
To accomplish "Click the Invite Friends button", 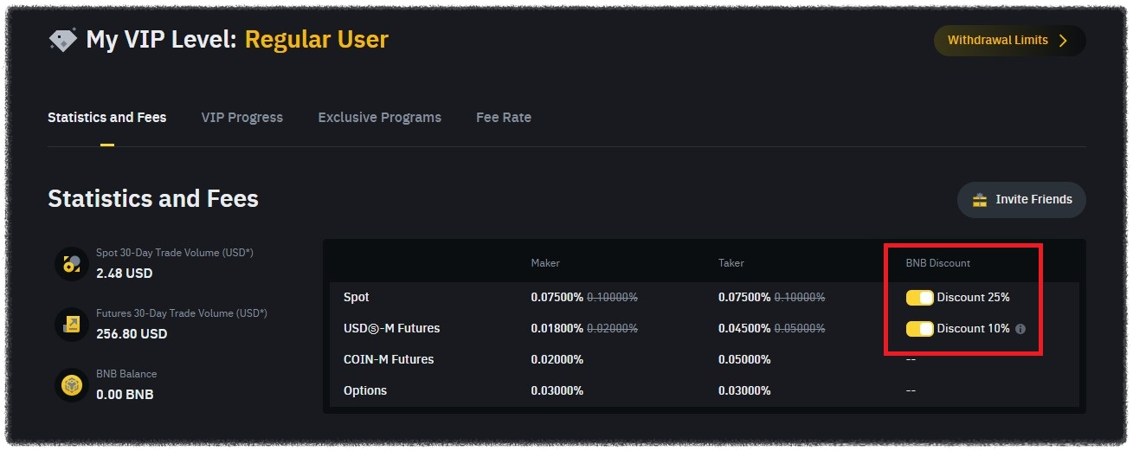I will pos(1021,200).
